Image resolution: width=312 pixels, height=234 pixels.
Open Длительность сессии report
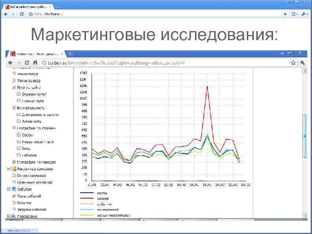pyautogui.click(x=40, y=114)
